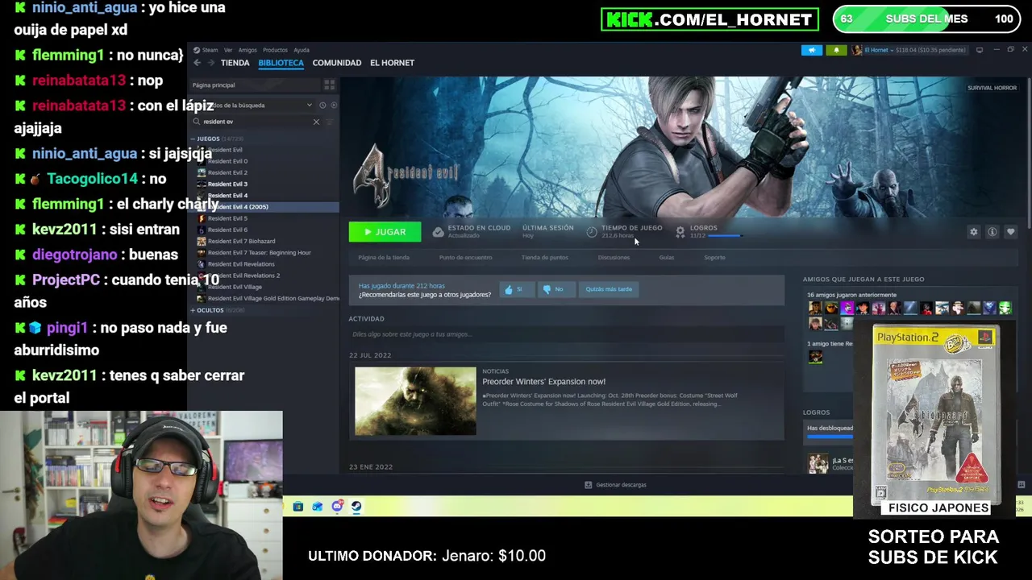Click the ready-to-play filter icon
Viewport: 1032px width, 580px height.
point(334,105)
